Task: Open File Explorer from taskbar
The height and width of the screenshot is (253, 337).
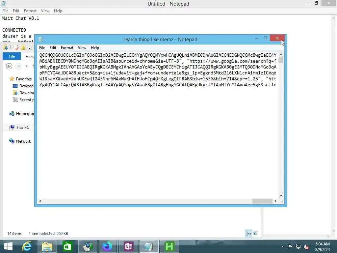Action: click(x=47, y=246)
